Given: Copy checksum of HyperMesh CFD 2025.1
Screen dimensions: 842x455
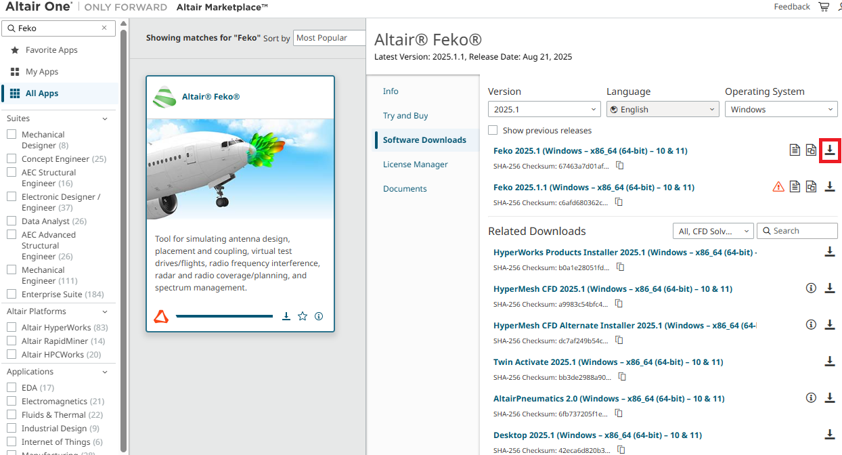Looking at the screenshot, I should pyautogui.click(x=619, y=304).
